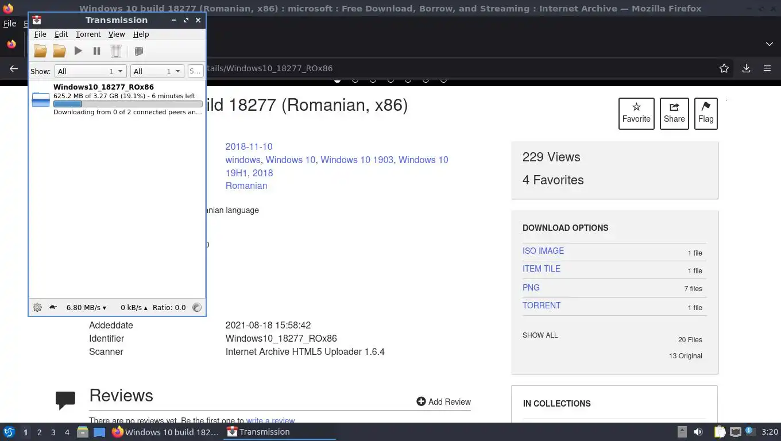Open the Romanian language link
The height and width of the screenshot is (441, 781).
coord(246,186)
